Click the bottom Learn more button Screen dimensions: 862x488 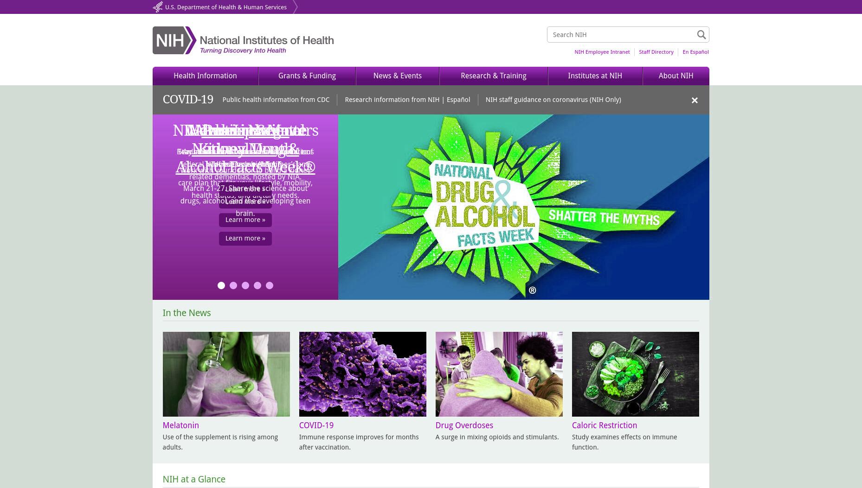pos(245,238)
